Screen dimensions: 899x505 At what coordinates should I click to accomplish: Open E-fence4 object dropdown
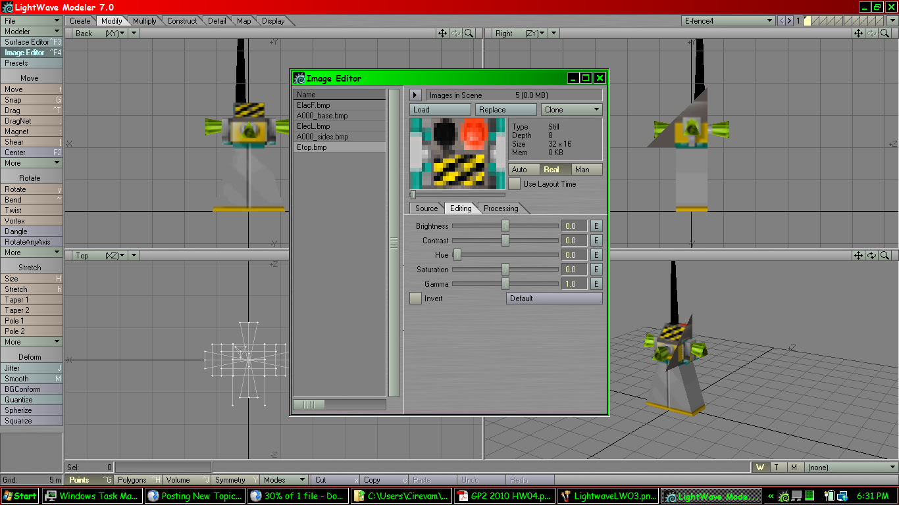(728, 21)
